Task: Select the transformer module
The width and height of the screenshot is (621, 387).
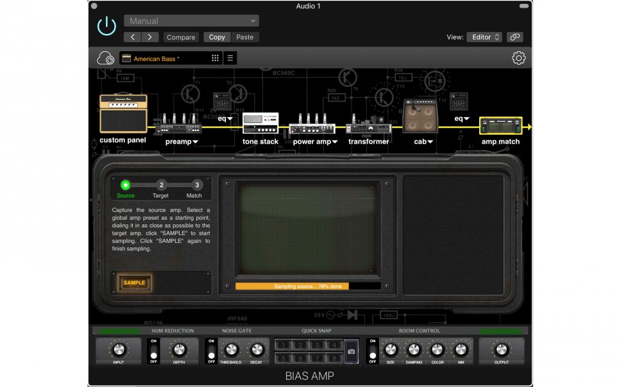Action: pos(368,128)
